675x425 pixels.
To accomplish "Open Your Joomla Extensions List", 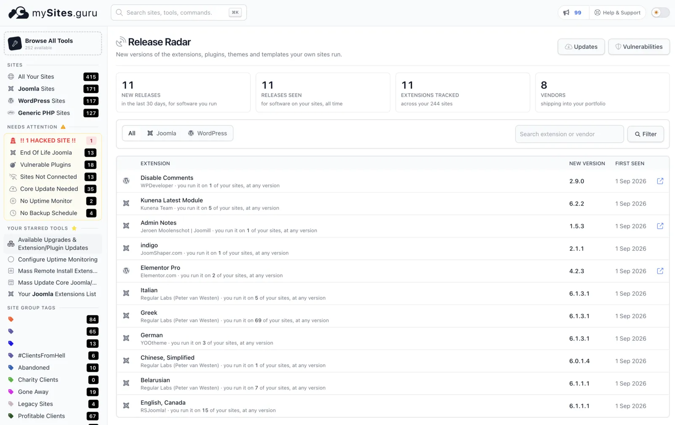I will (x=53, y=294).
